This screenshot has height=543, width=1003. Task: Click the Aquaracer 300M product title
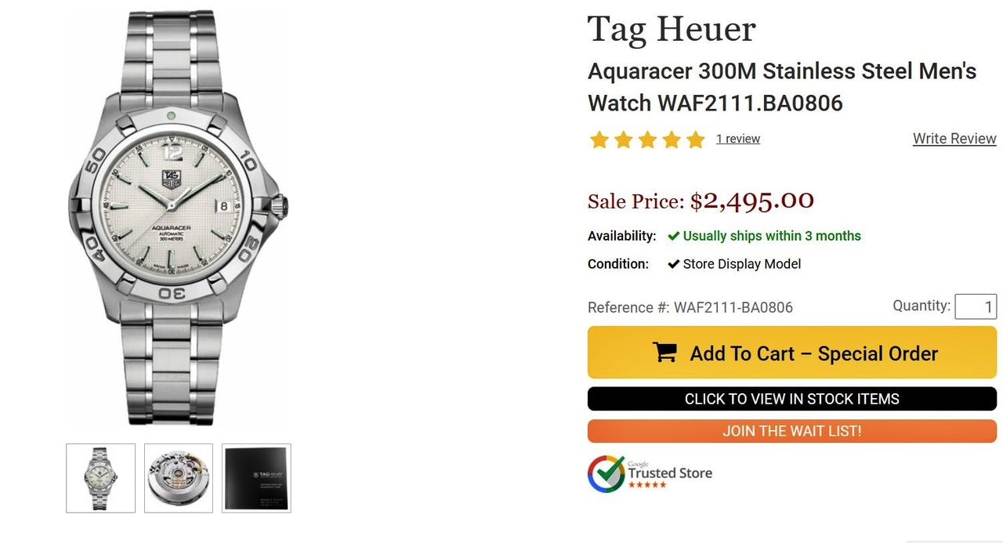click(782, 87)
